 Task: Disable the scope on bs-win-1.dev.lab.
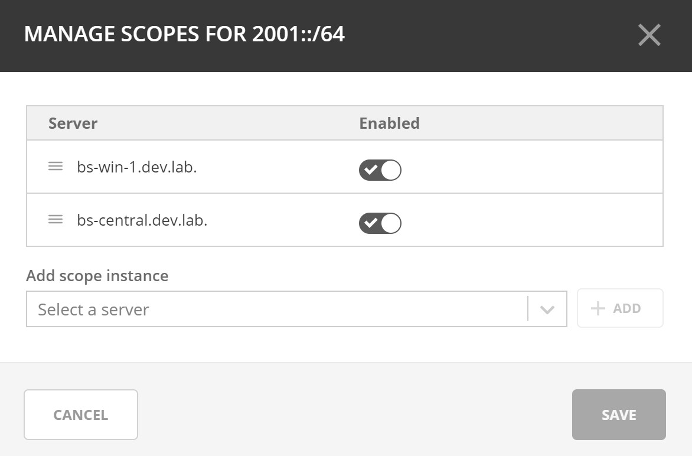(x=380, y=170)
